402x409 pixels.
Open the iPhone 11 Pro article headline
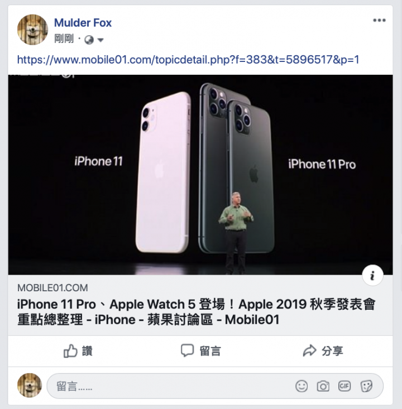point(197,312)
